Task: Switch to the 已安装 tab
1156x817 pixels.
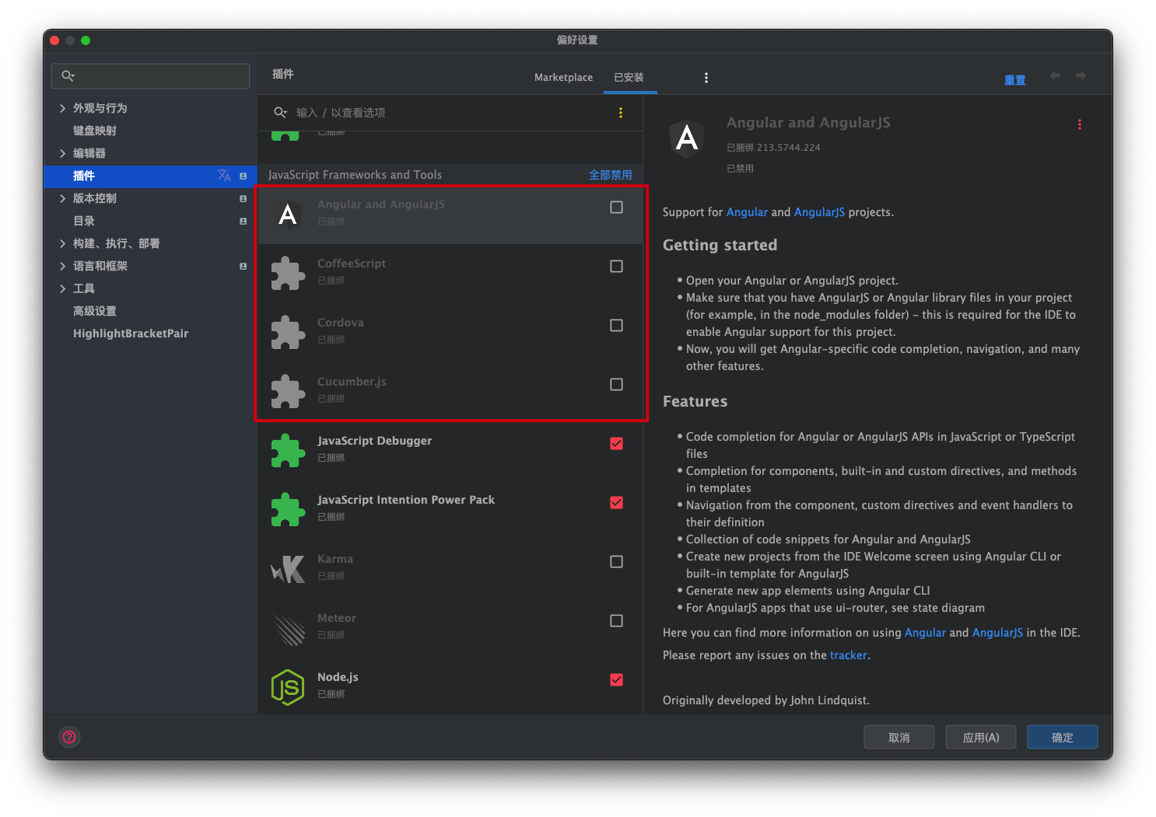Action: [629, 77]
